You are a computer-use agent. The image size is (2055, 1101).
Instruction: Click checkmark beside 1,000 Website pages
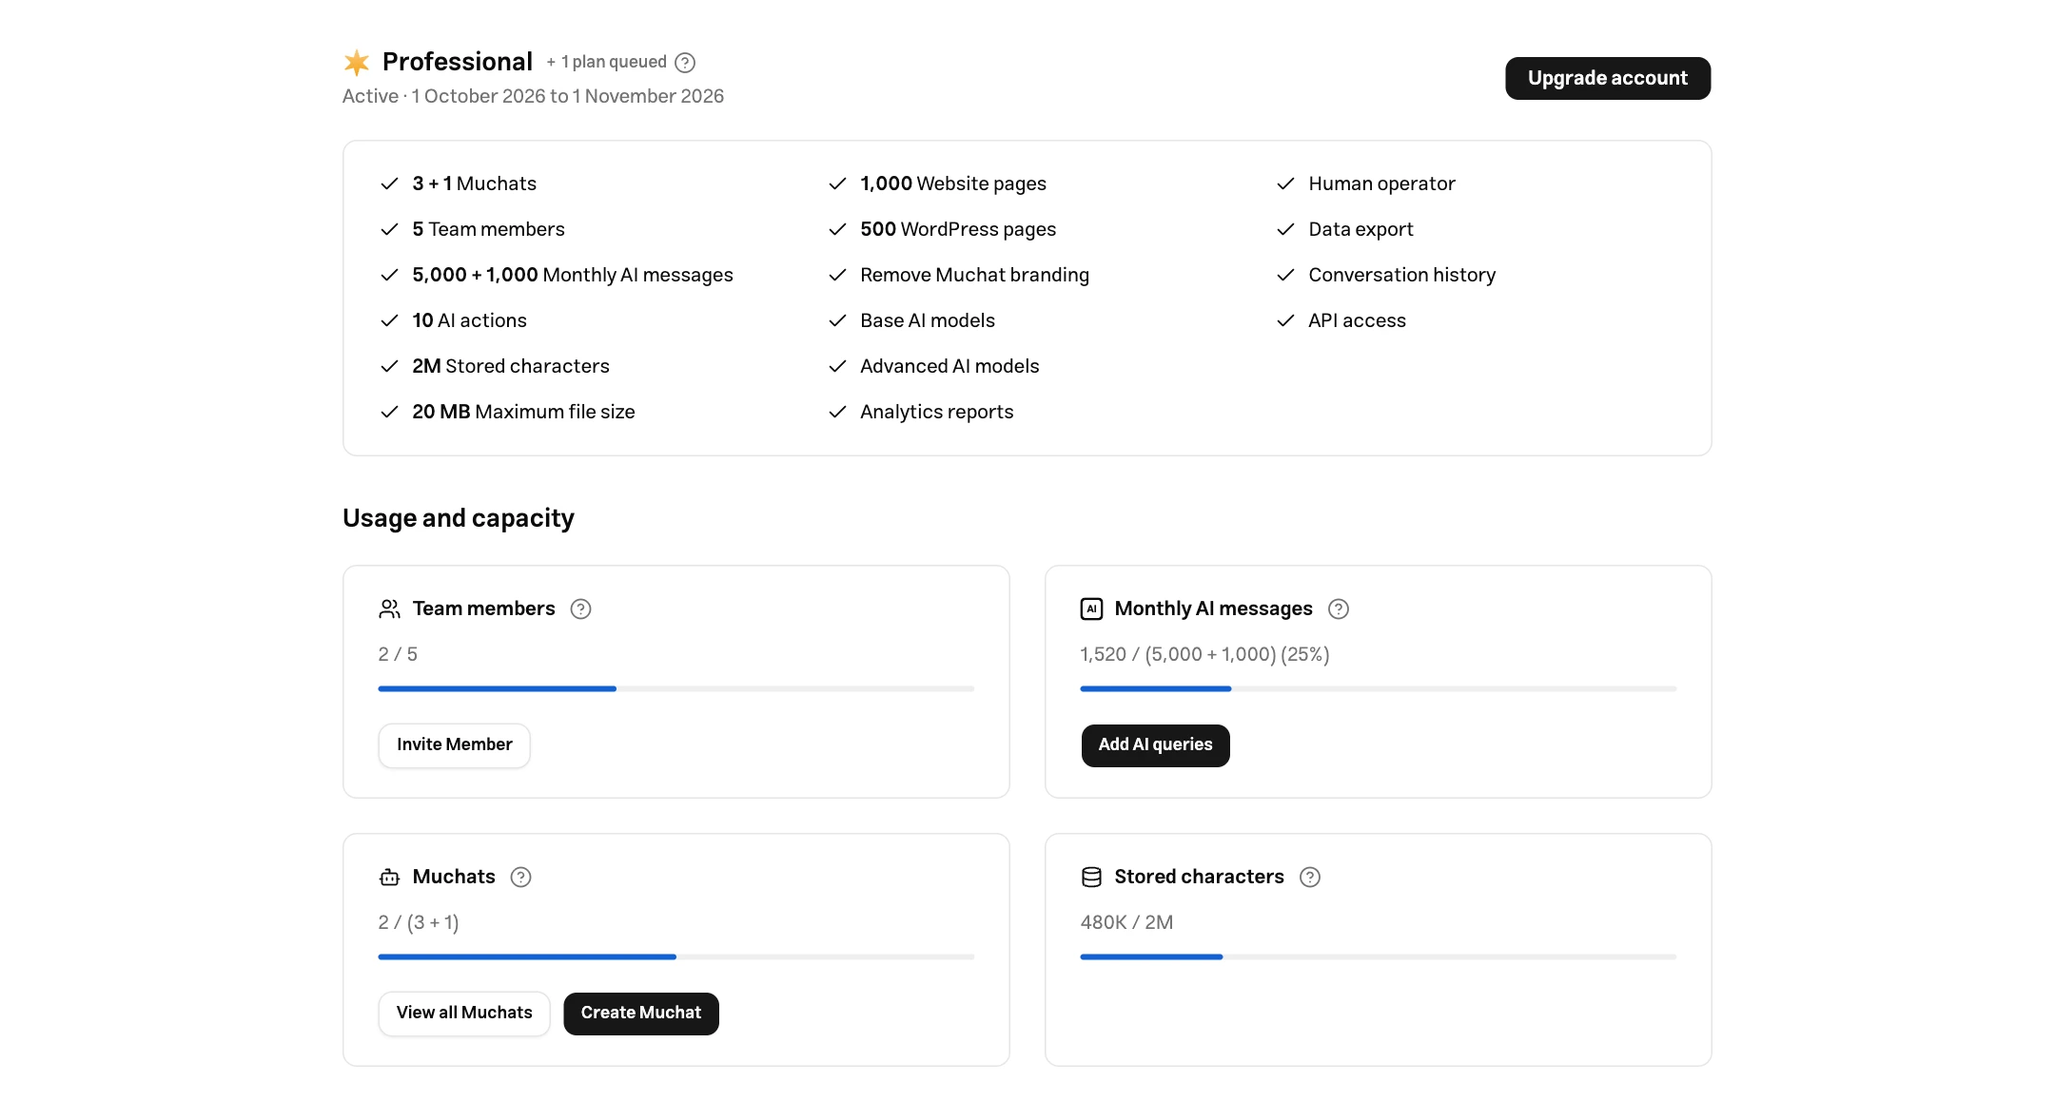pyautogui.click(x=837, y=184)
